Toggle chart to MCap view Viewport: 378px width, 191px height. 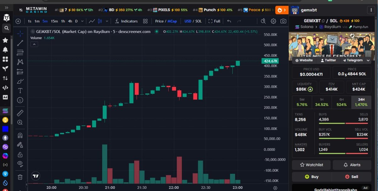172,21
